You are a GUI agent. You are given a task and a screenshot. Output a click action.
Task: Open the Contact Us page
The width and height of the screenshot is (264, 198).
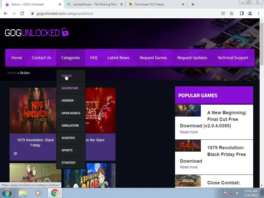click(42, 58)
